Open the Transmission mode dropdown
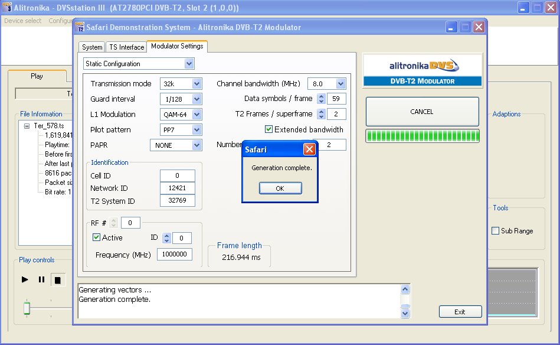Screen dimensions: 560x345 coord(197,84)
